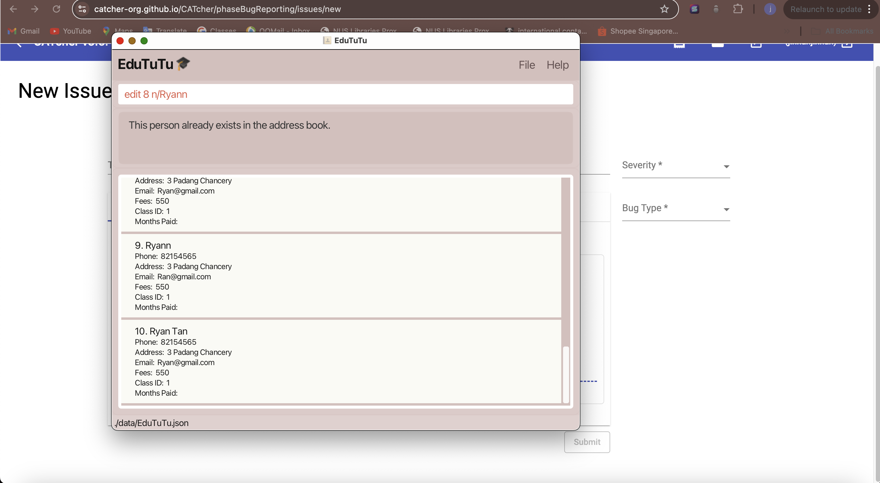The image size is (880, 483).
Task: Select the Ryann person card
Action: click(x=341, y=276)
